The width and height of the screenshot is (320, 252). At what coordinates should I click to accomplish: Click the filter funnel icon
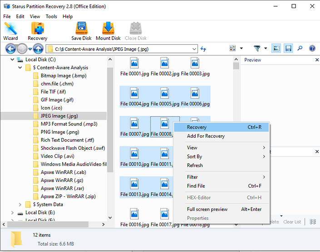pyautogui.click(x=257, y=48)
